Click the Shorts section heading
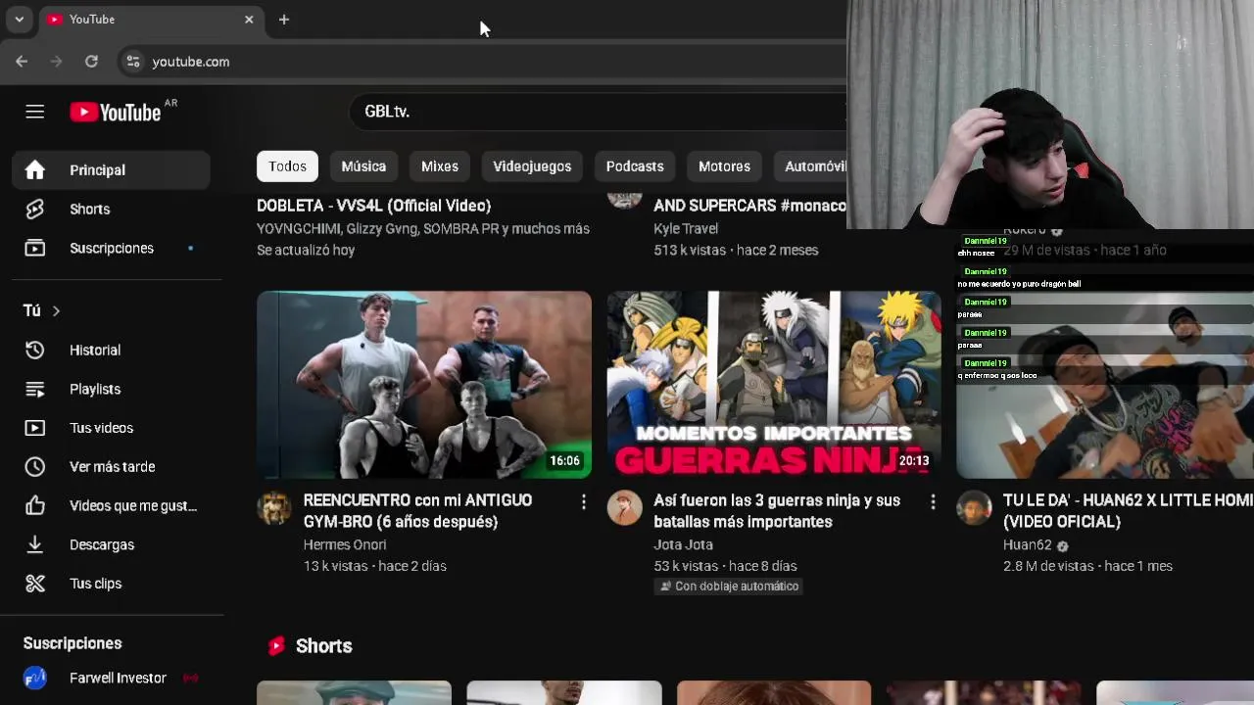The height and width of the screenshot is (705, 1254). tap(323, 646)
